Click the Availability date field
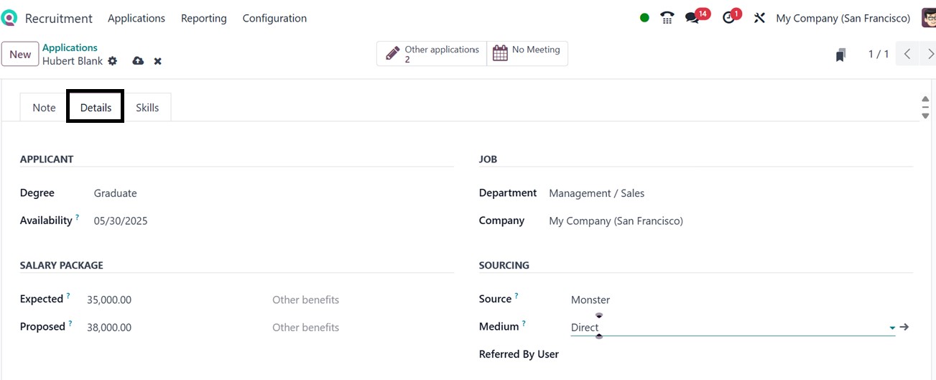Screen dimensions: 936x380 point(121,221)
